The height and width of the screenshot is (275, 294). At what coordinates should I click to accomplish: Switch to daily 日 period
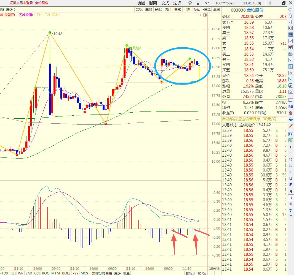290,179
